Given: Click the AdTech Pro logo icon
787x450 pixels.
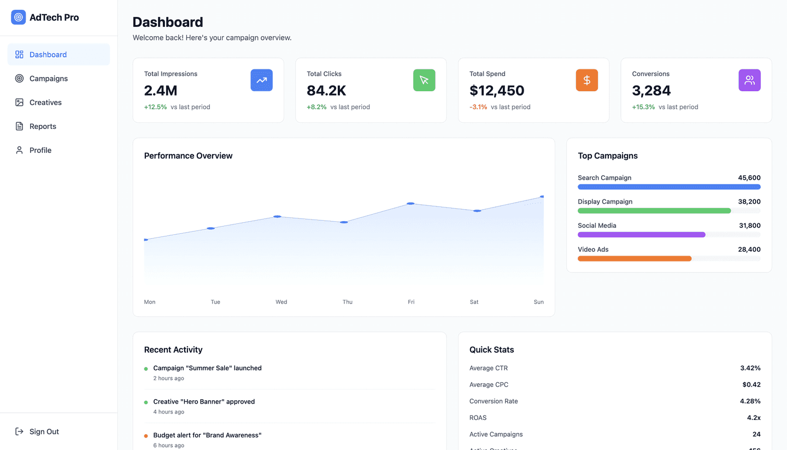Looking at the screenshot, I should [18, 17].
